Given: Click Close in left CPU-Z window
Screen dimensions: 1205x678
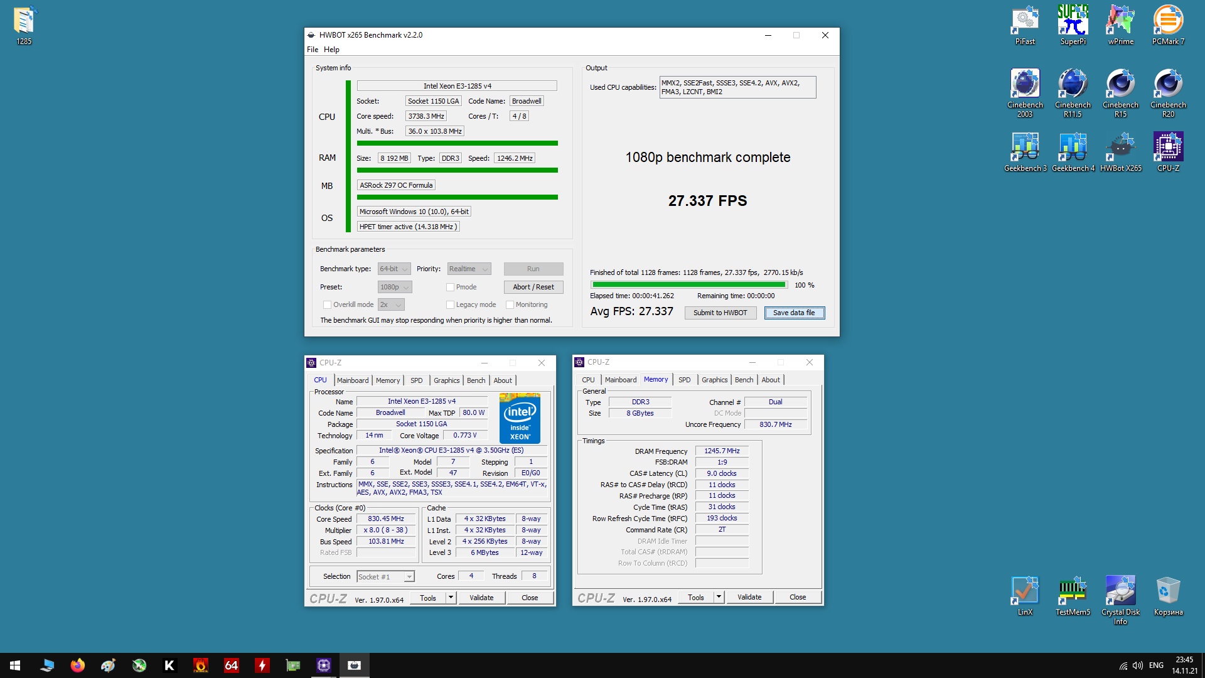Looking at the screenshot, I should click(530, 598).
